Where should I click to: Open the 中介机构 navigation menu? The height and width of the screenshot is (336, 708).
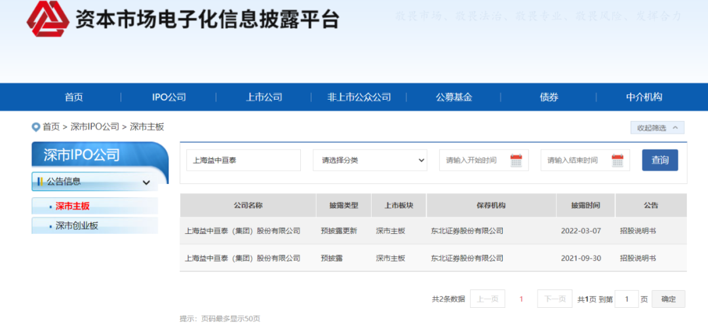pyautogui.click(x=644, y=97)
